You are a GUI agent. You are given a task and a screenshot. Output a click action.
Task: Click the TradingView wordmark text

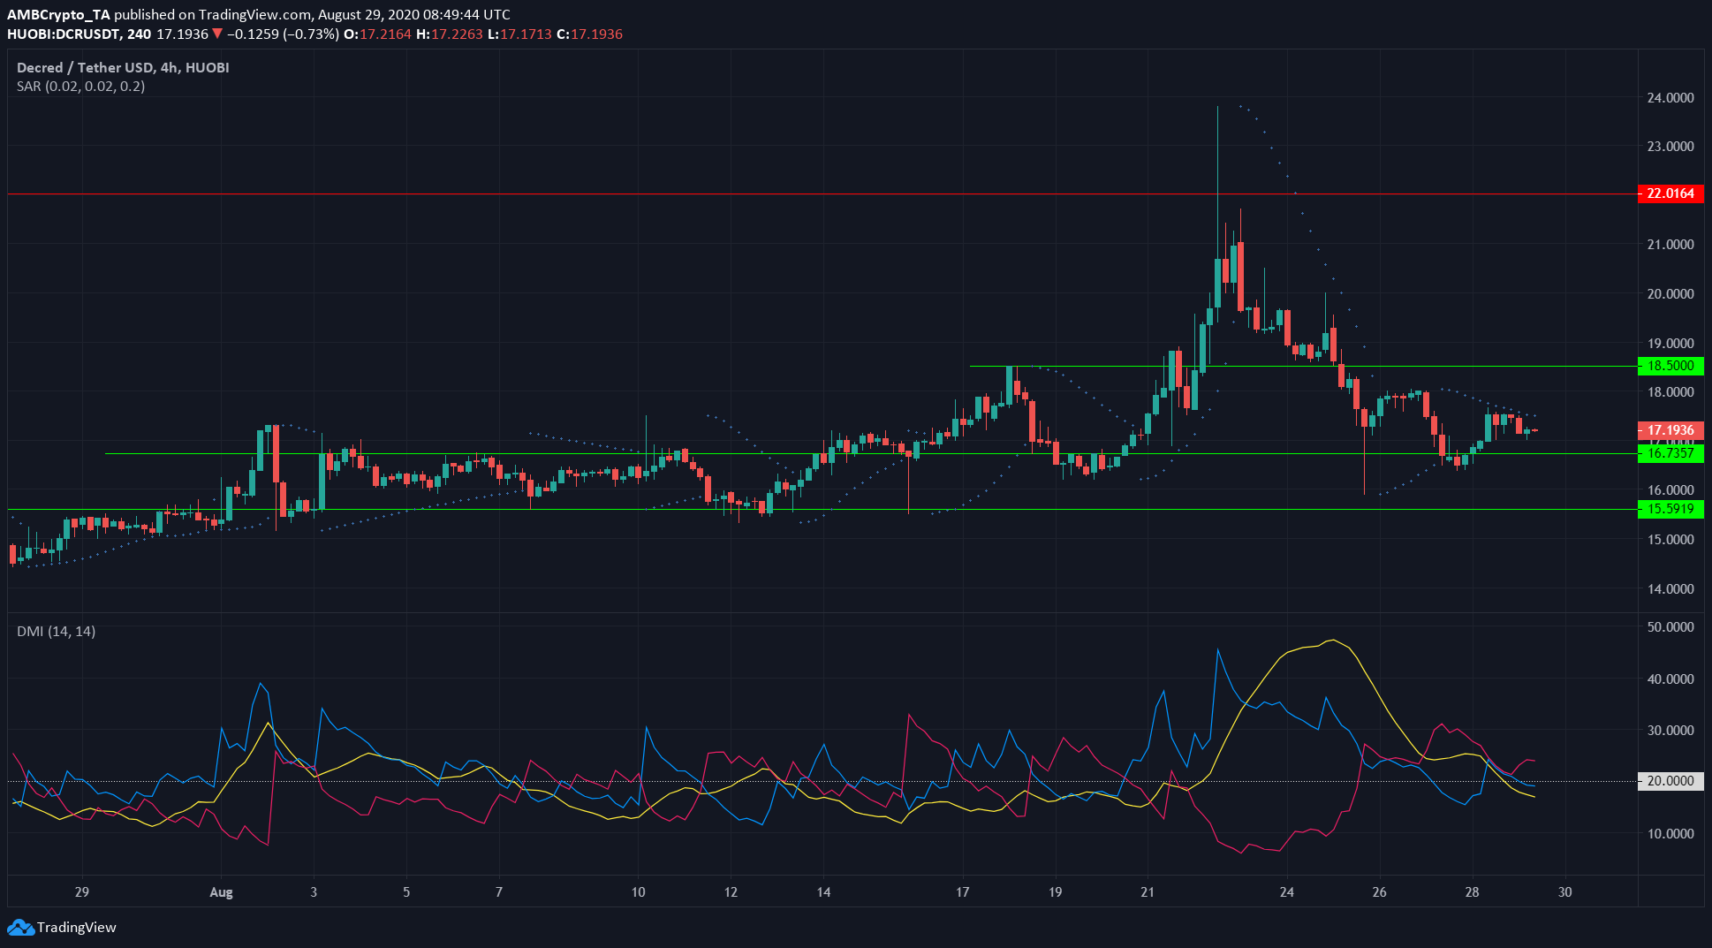tap(77, 928)
